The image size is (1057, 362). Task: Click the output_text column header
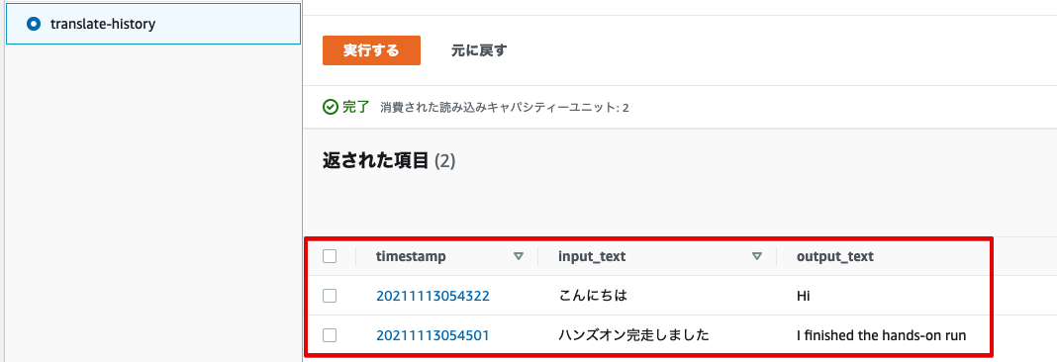pos(835,257)
